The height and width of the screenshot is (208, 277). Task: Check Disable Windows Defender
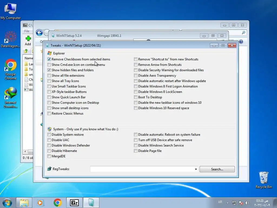(x=49, y=145)
